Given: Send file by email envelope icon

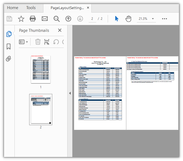Looking at the screenshot, I should click(x=45, y=19).
